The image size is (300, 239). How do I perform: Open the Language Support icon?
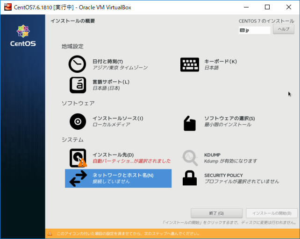(x=78, y=85)
